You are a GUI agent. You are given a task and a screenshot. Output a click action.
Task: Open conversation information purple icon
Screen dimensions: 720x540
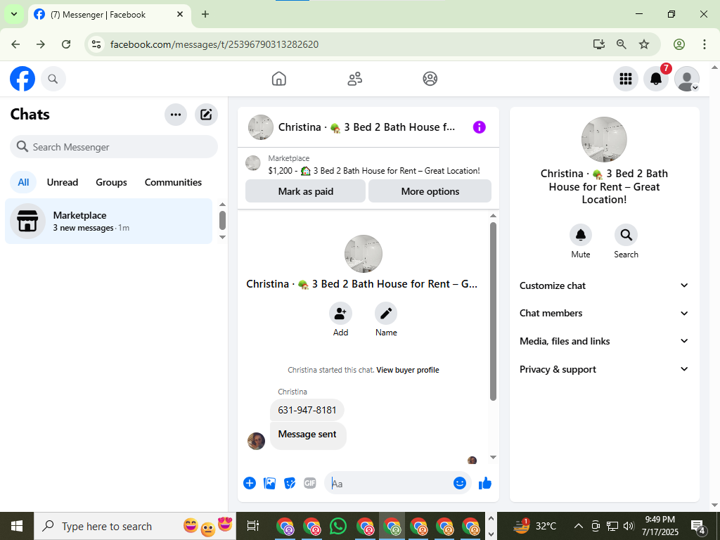[479, 127]
